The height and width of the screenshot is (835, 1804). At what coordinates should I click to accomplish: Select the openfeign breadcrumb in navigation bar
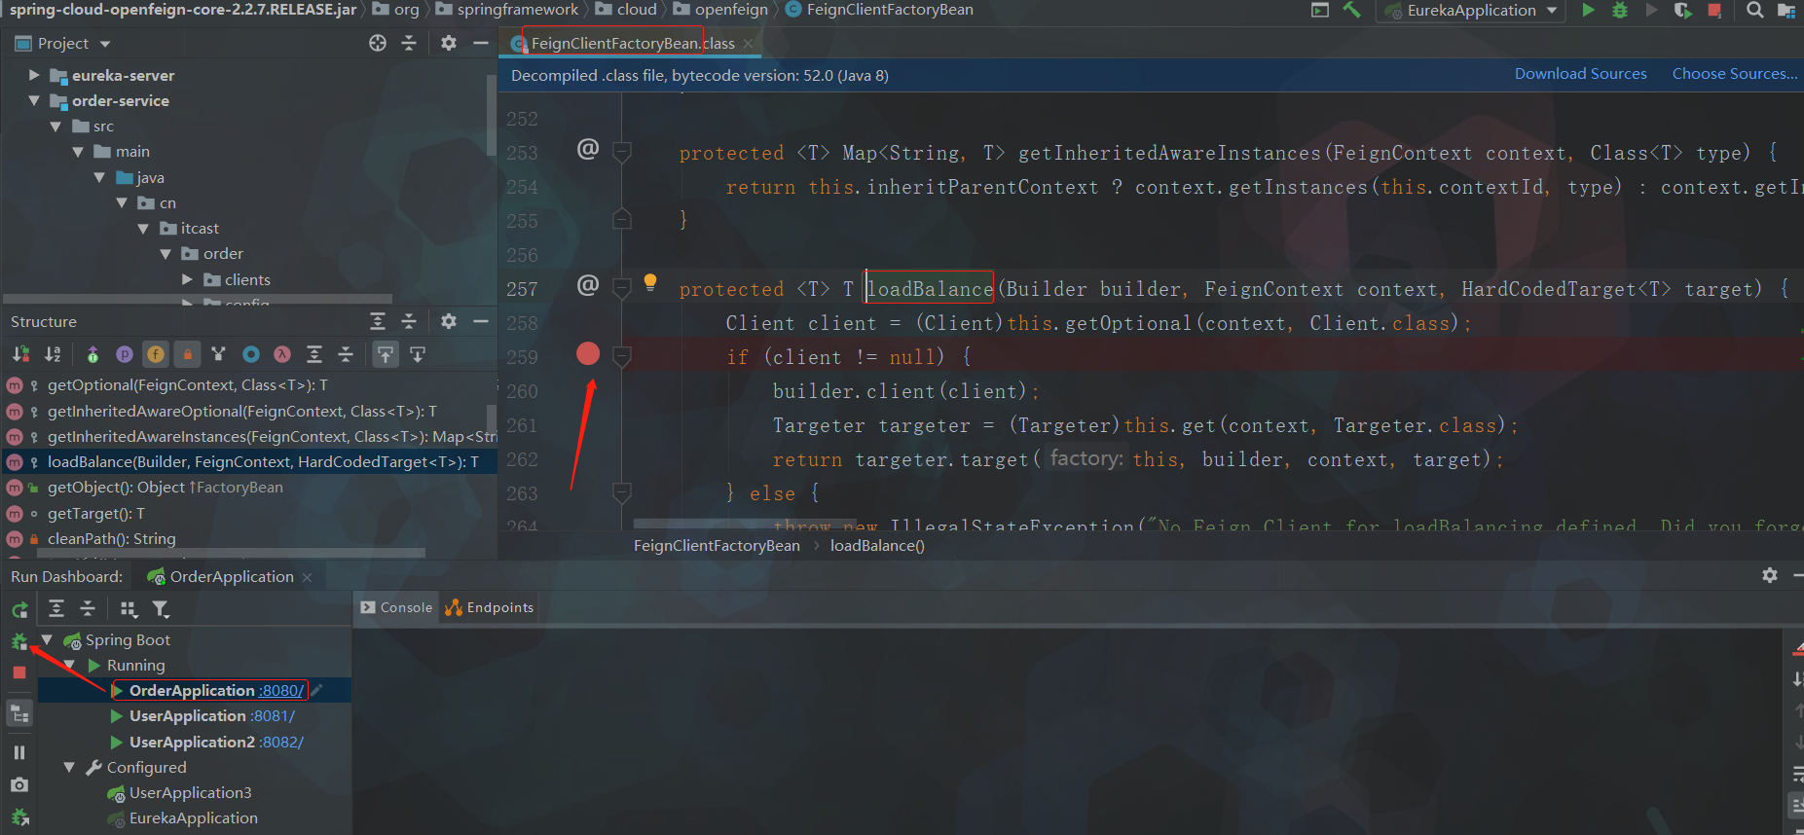point(720,10)
